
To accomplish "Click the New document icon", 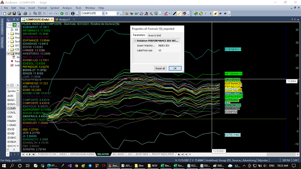I will 5,14.
